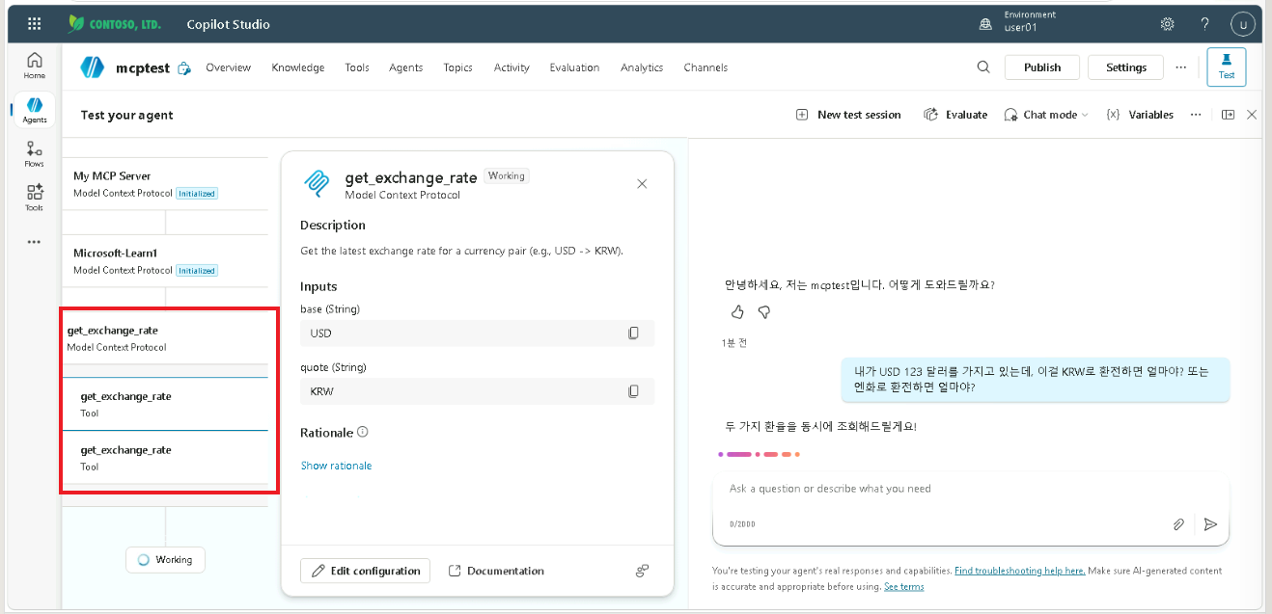The height and width of the screenshot is (614, 1272).
Task: Open the Variables panel
Action: pos(1140,115)
